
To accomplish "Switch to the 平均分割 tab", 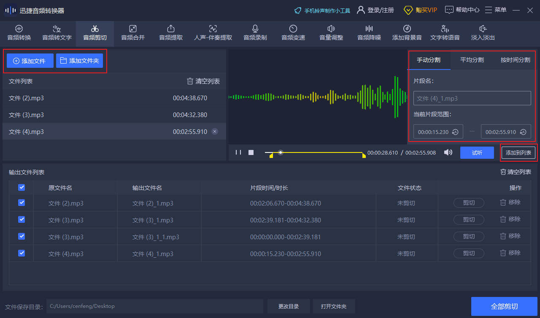I will [472, 60].
